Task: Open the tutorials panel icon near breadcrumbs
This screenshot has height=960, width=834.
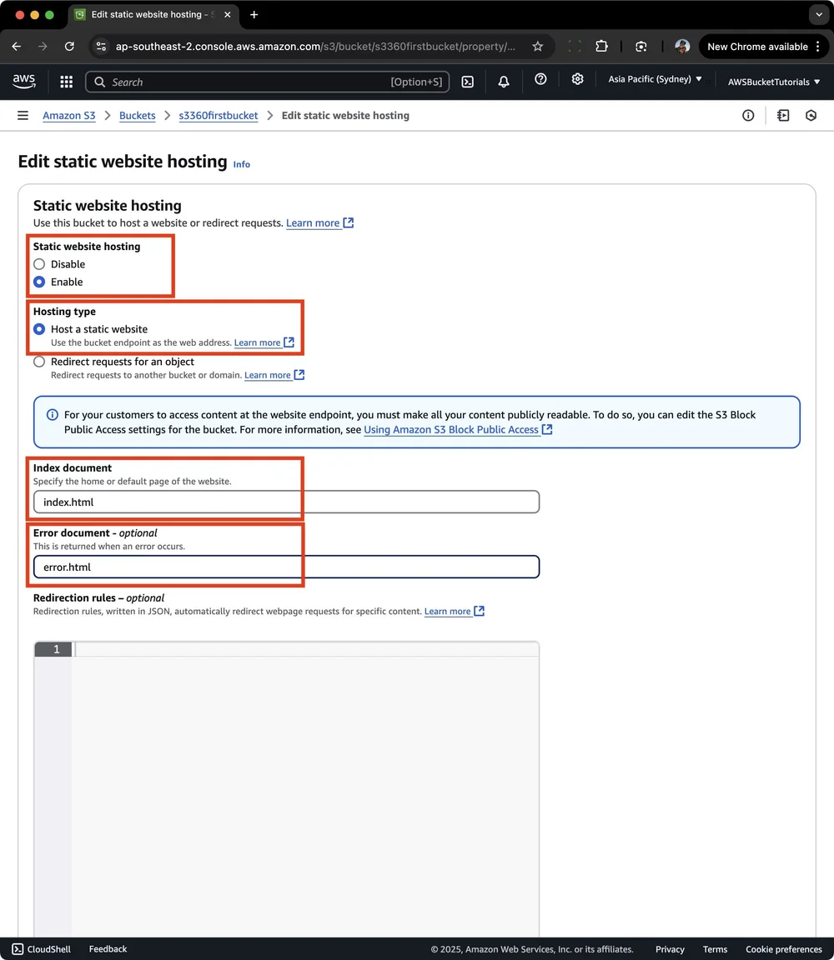Action: [x=783, y=115]
